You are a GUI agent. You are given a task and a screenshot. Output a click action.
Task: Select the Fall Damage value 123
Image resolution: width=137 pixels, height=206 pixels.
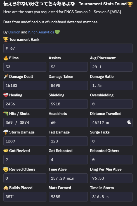(68, 141)
